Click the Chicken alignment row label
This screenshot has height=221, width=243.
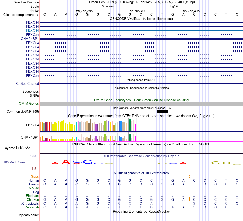click(x=33, y=199)
